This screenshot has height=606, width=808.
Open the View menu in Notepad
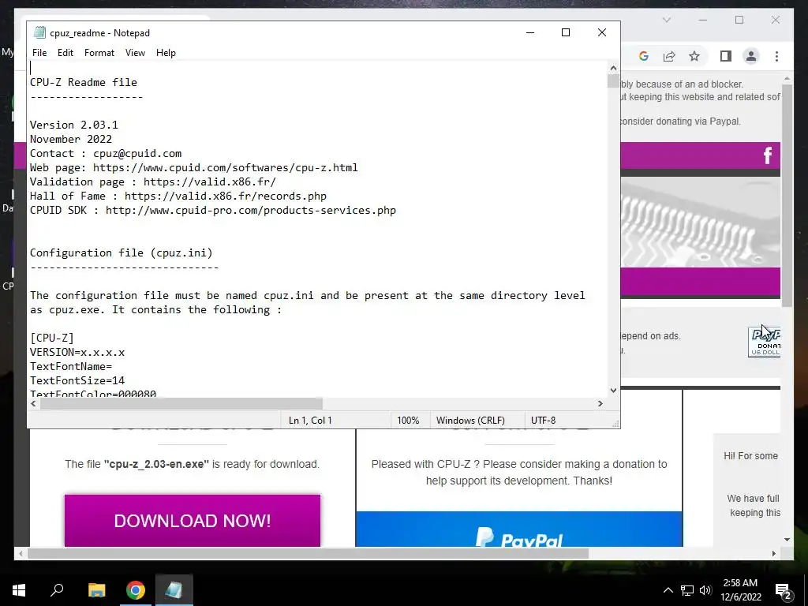point(135,53)
